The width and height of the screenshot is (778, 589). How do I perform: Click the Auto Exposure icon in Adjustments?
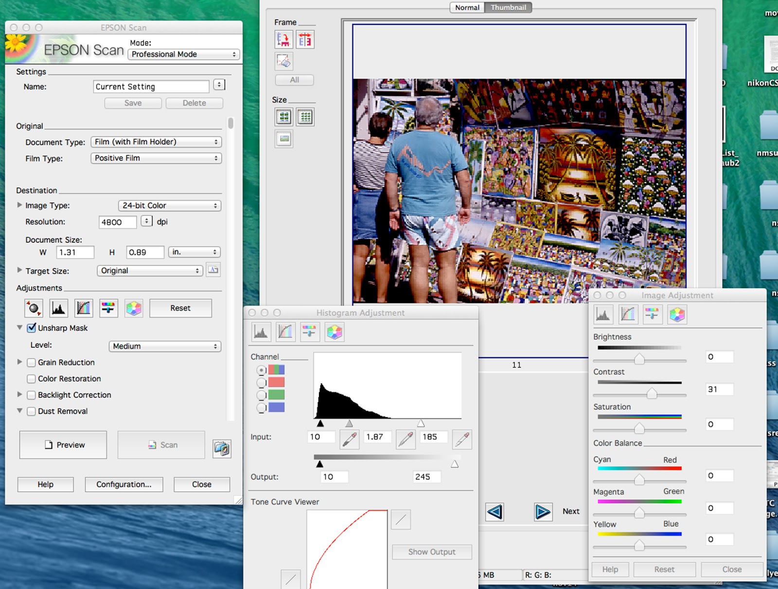[x=34, y=308]
